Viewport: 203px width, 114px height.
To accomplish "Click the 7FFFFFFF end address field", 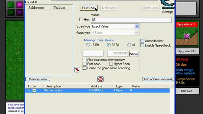I will point(117,54).
